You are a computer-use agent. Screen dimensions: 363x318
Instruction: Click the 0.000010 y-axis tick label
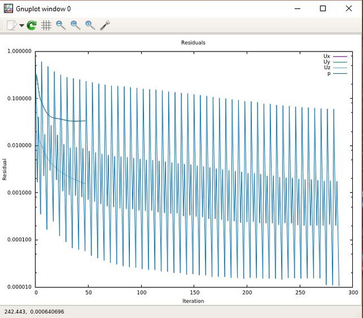(x=19, y=287)
